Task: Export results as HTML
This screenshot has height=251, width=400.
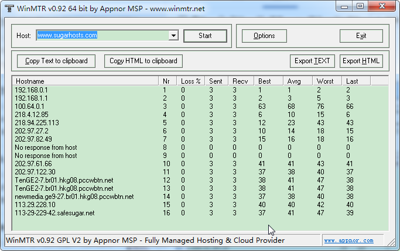Action: 361,61
